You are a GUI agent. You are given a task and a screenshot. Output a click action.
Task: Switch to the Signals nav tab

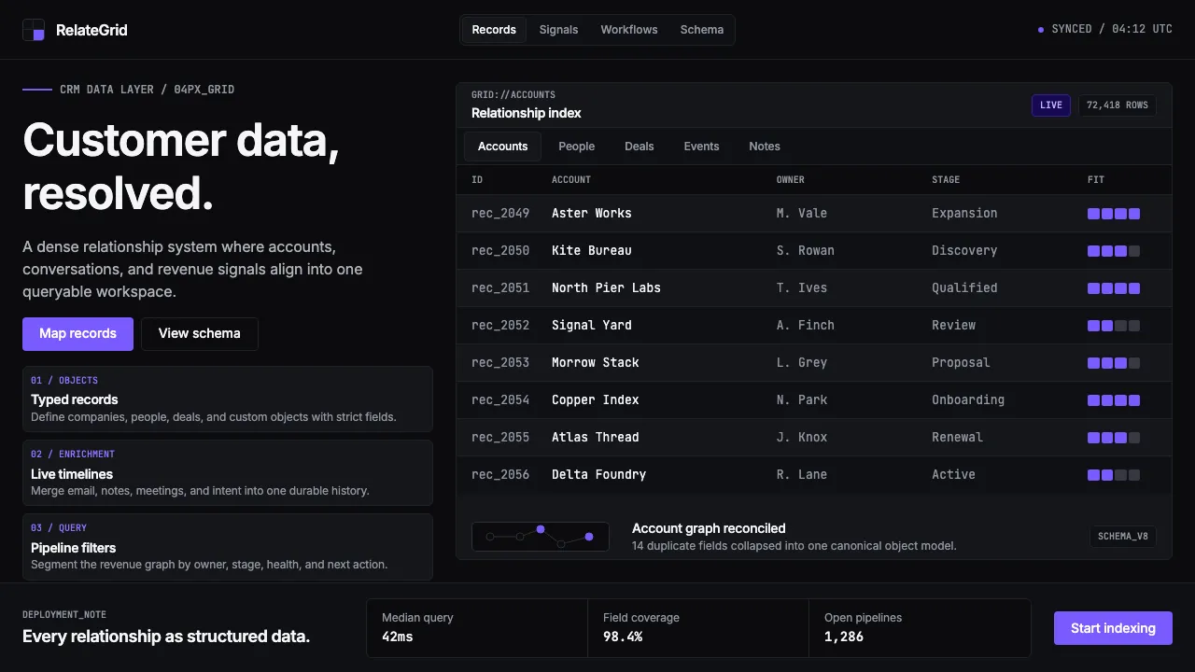(558, 30)
